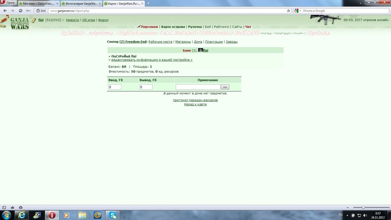
Task: Close the Карта GanjaWars.Ru tab
Action: click(143, 3)
